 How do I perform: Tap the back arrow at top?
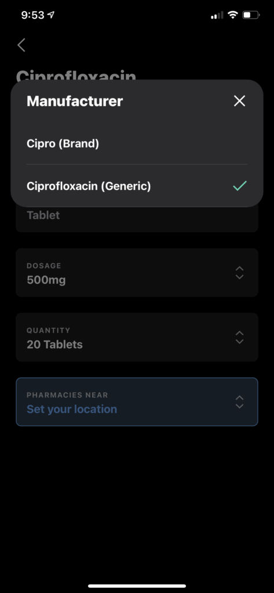[x=21, y=45]
